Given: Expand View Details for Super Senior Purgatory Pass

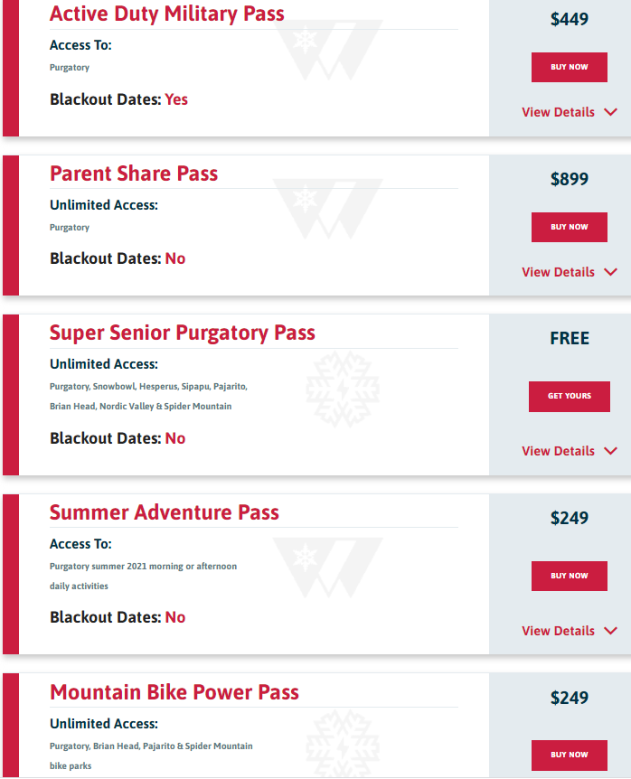Looking at the screenshot, I should (x=559, y=451).
